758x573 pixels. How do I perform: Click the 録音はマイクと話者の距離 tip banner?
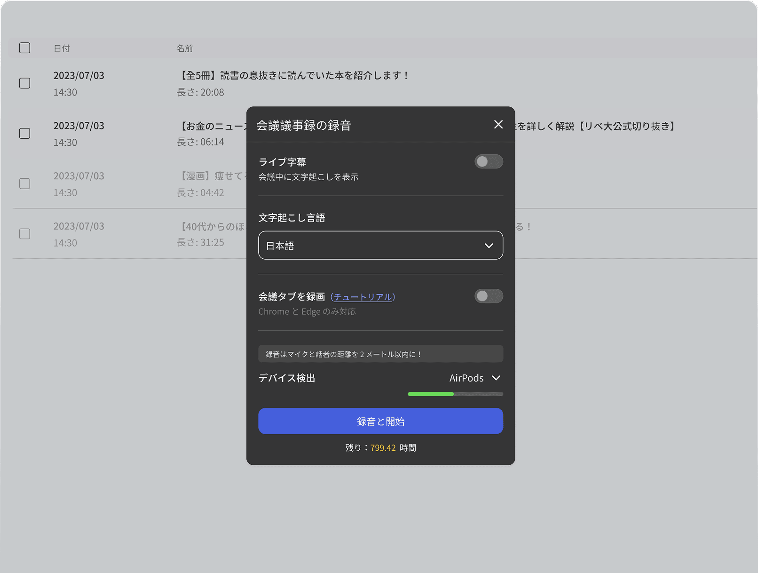[x=380, y=354]
